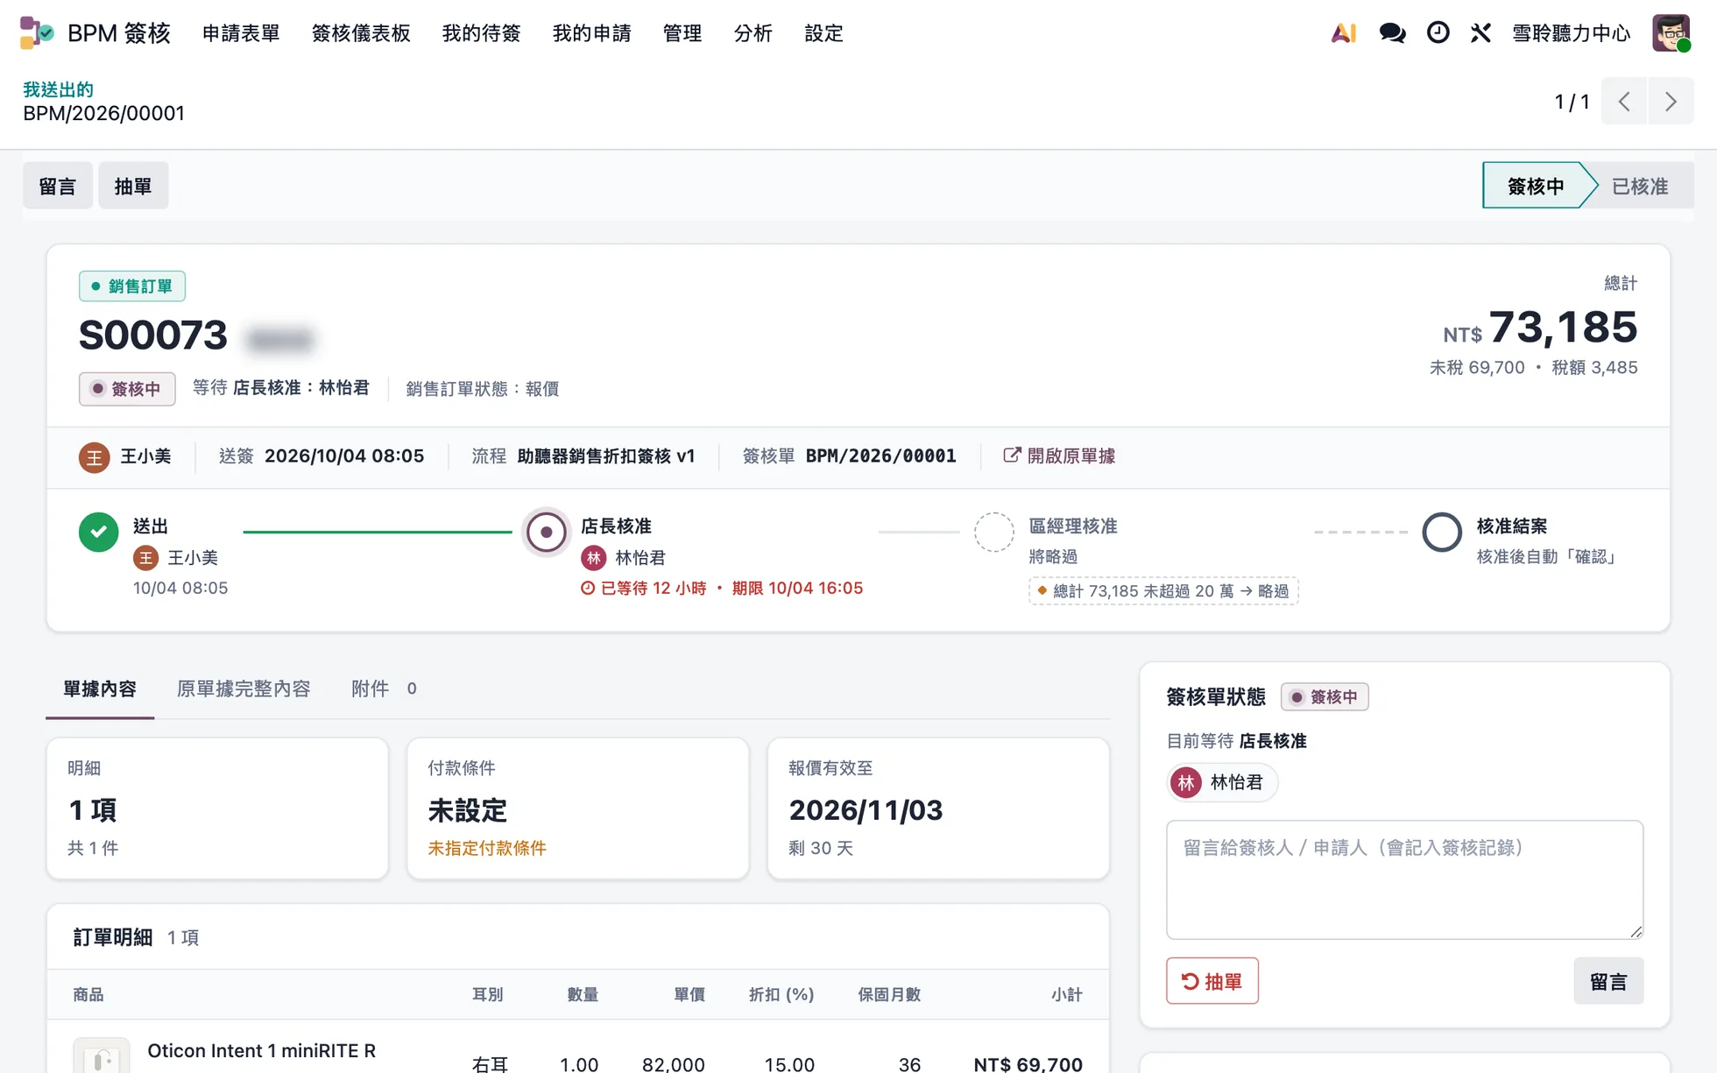This screenshot has height=1073, width=1717.
Task: Click 王小美 avatar in info bar
Action: (94, 457)
